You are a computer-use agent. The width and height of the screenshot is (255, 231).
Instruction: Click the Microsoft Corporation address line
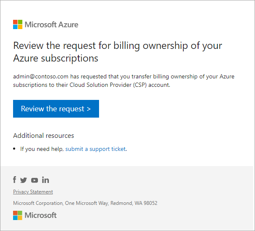click(x=85, y=203)
